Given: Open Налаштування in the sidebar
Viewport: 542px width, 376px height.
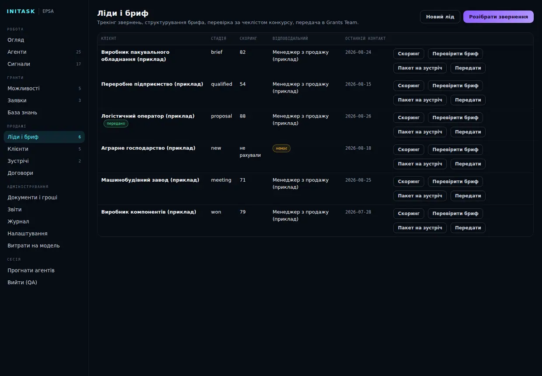Looking at the screenshot, I should [x=44, y=234].
